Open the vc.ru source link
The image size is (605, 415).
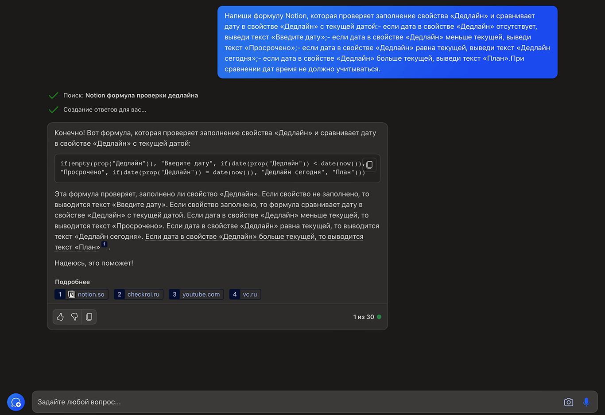pos(245,295)
